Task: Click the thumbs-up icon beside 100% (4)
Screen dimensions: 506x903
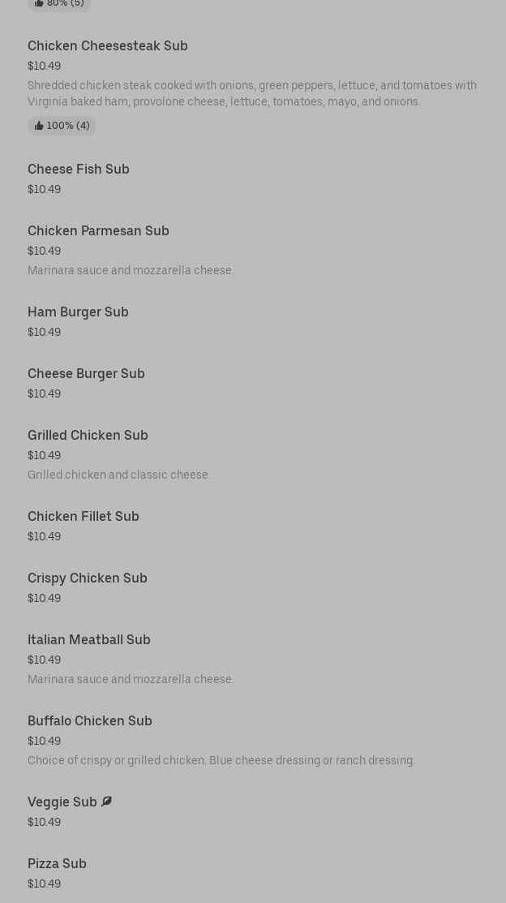Action: click(39, 126)
